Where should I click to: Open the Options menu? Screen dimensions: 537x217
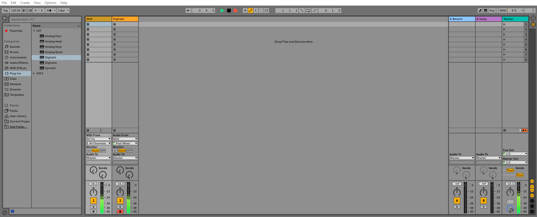[50, 3]
